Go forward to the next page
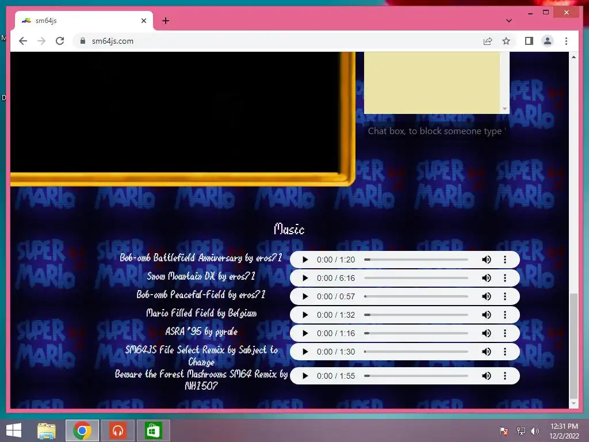 [x=41, y=41]
